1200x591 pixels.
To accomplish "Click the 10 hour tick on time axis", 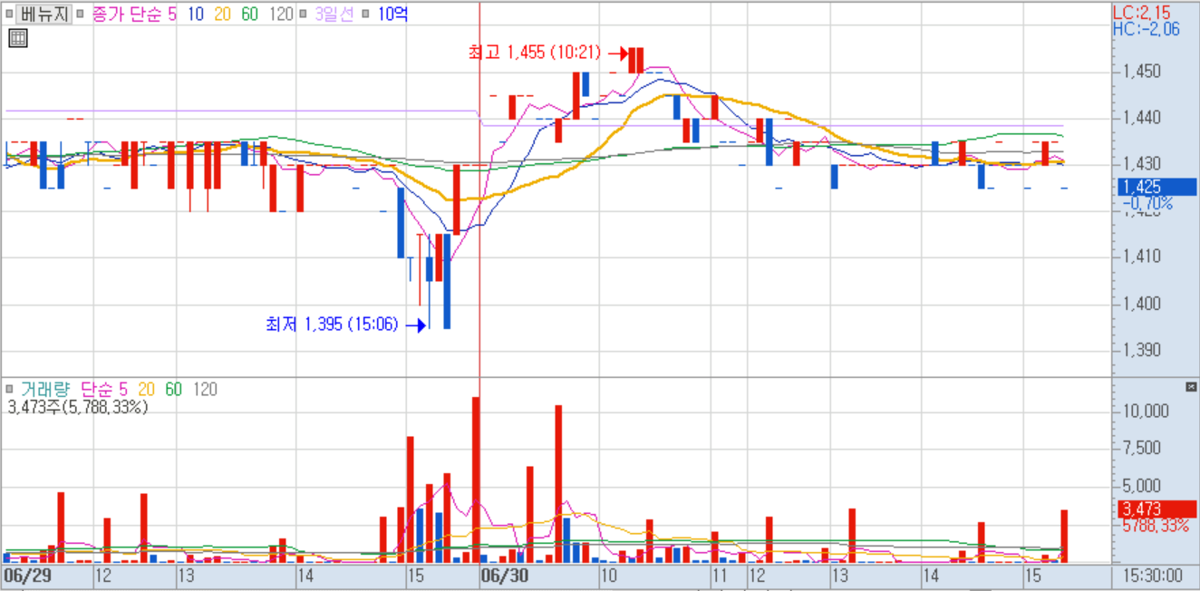I will click(608, 576).
